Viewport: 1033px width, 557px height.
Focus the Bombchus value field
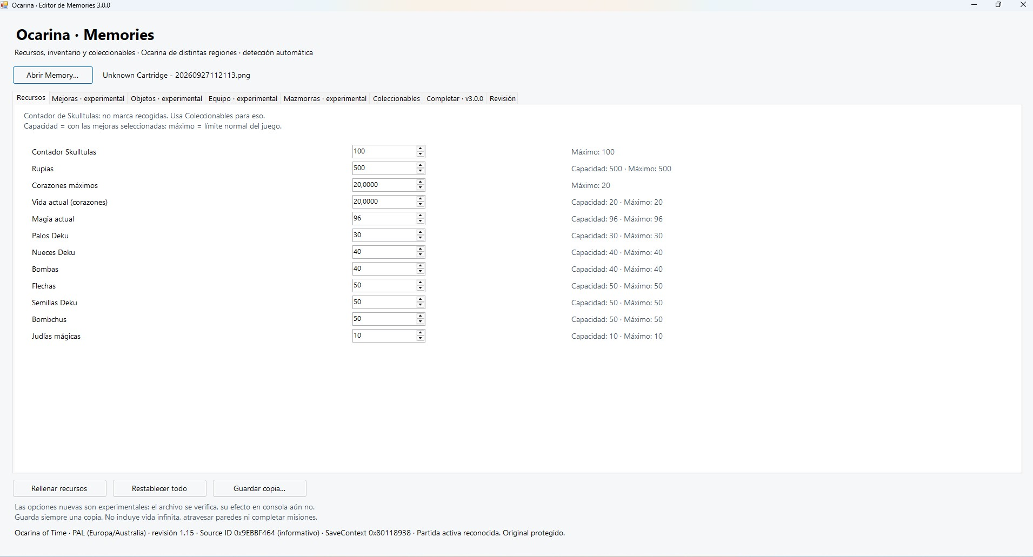[x=384, y=319]
